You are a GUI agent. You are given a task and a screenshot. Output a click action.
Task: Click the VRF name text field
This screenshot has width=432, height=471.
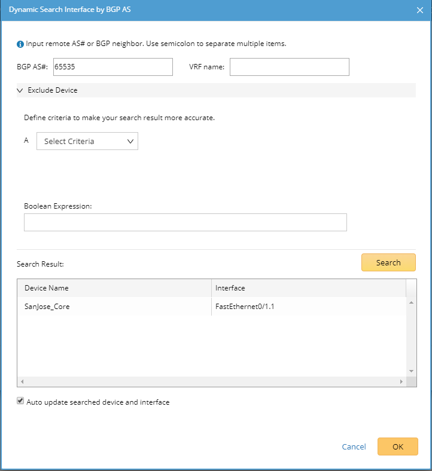[x=289, y=67]
